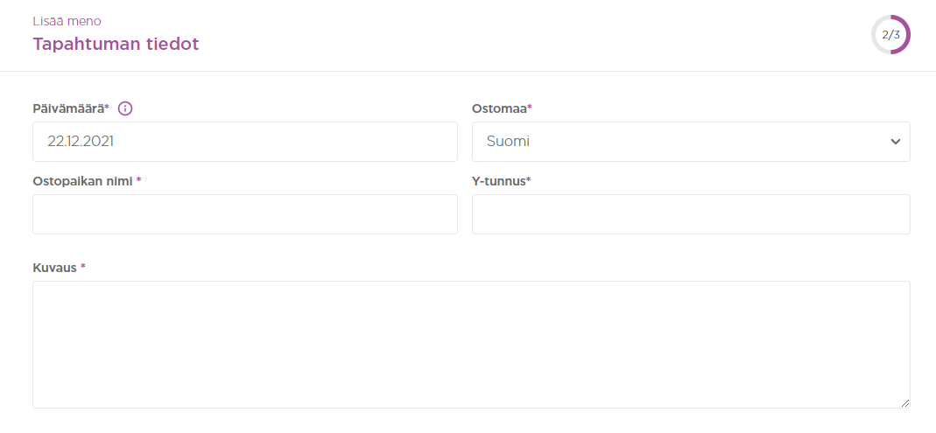Select the Y-tunnus input box
This screenshot has width=936, height=433.
click(691, 214)
